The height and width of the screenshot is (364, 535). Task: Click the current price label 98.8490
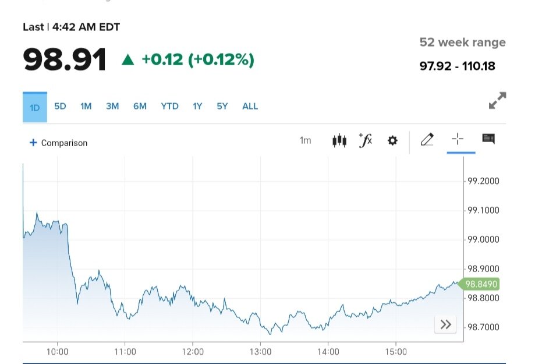(481, 284)
